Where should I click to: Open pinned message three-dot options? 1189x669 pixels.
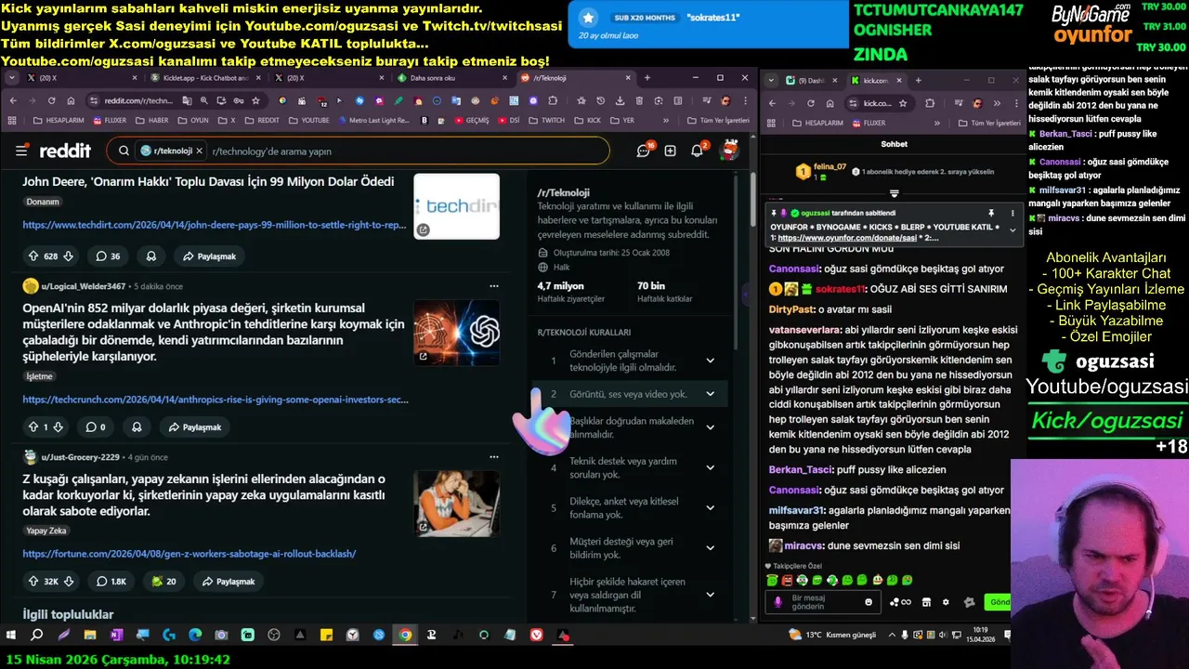coord(1013,213)
